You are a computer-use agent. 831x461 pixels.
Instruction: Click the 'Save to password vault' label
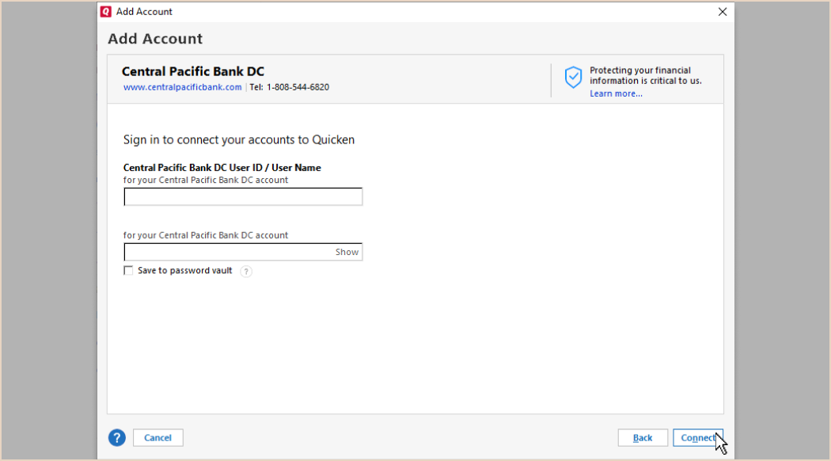click(185, 271)
